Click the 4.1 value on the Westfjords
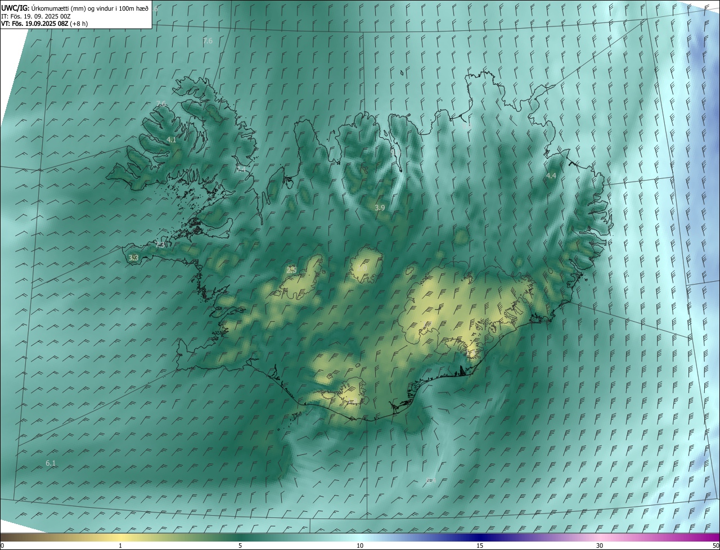This screenshot has width=720, height=550. (172, 139)
